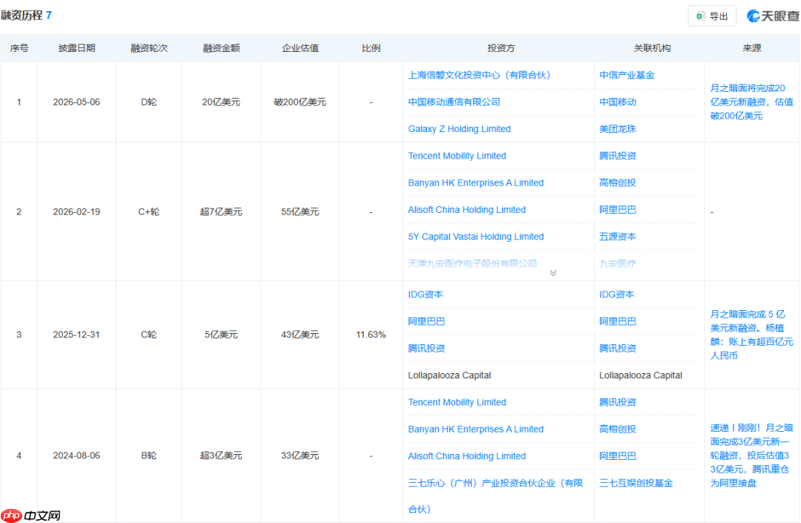
Task: Click the 来源 column header
Action: [x=752, y=48]
